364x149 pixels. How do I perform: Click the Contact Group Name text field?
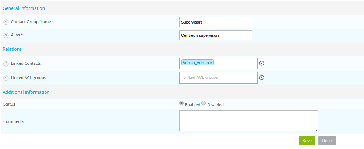[x=215, y=22]
